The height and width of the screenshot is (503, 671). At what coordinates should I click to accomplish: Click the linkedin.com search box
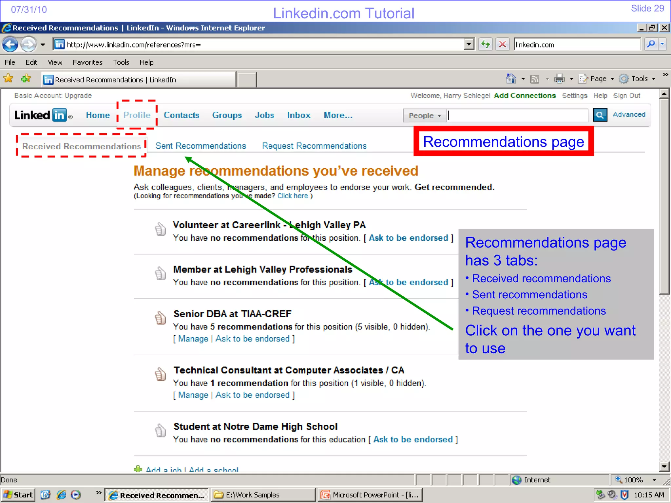tap(577, 45)
